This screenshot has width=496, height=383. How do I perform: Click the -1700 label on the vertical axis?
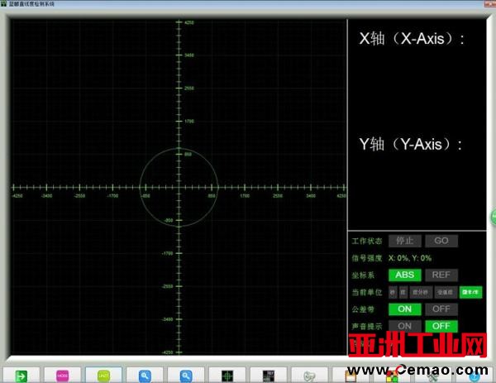point(167,253)
